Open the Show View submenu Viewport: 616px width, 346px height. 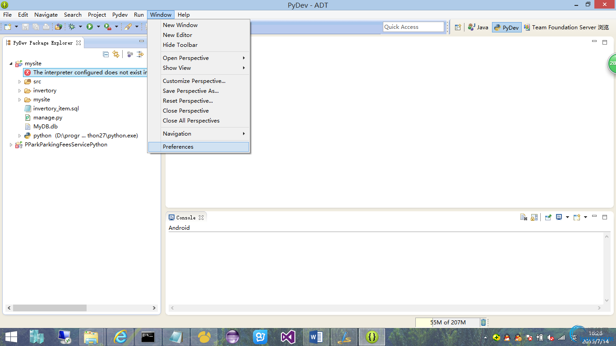point(198,68)
